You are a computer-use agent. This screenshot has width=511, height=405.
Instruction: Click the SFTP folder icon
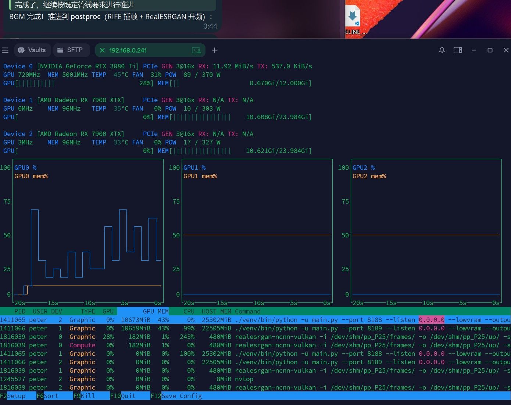click(x=60, y=50)
